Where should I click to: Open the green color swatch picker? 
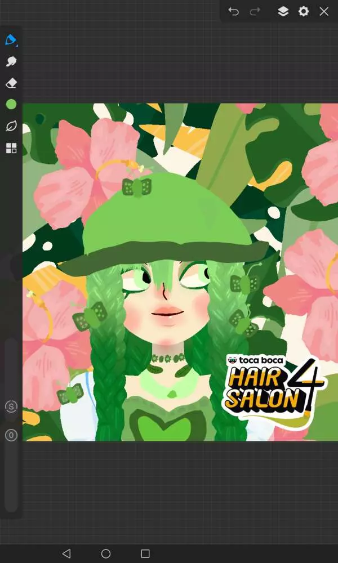tap(11, 105)
